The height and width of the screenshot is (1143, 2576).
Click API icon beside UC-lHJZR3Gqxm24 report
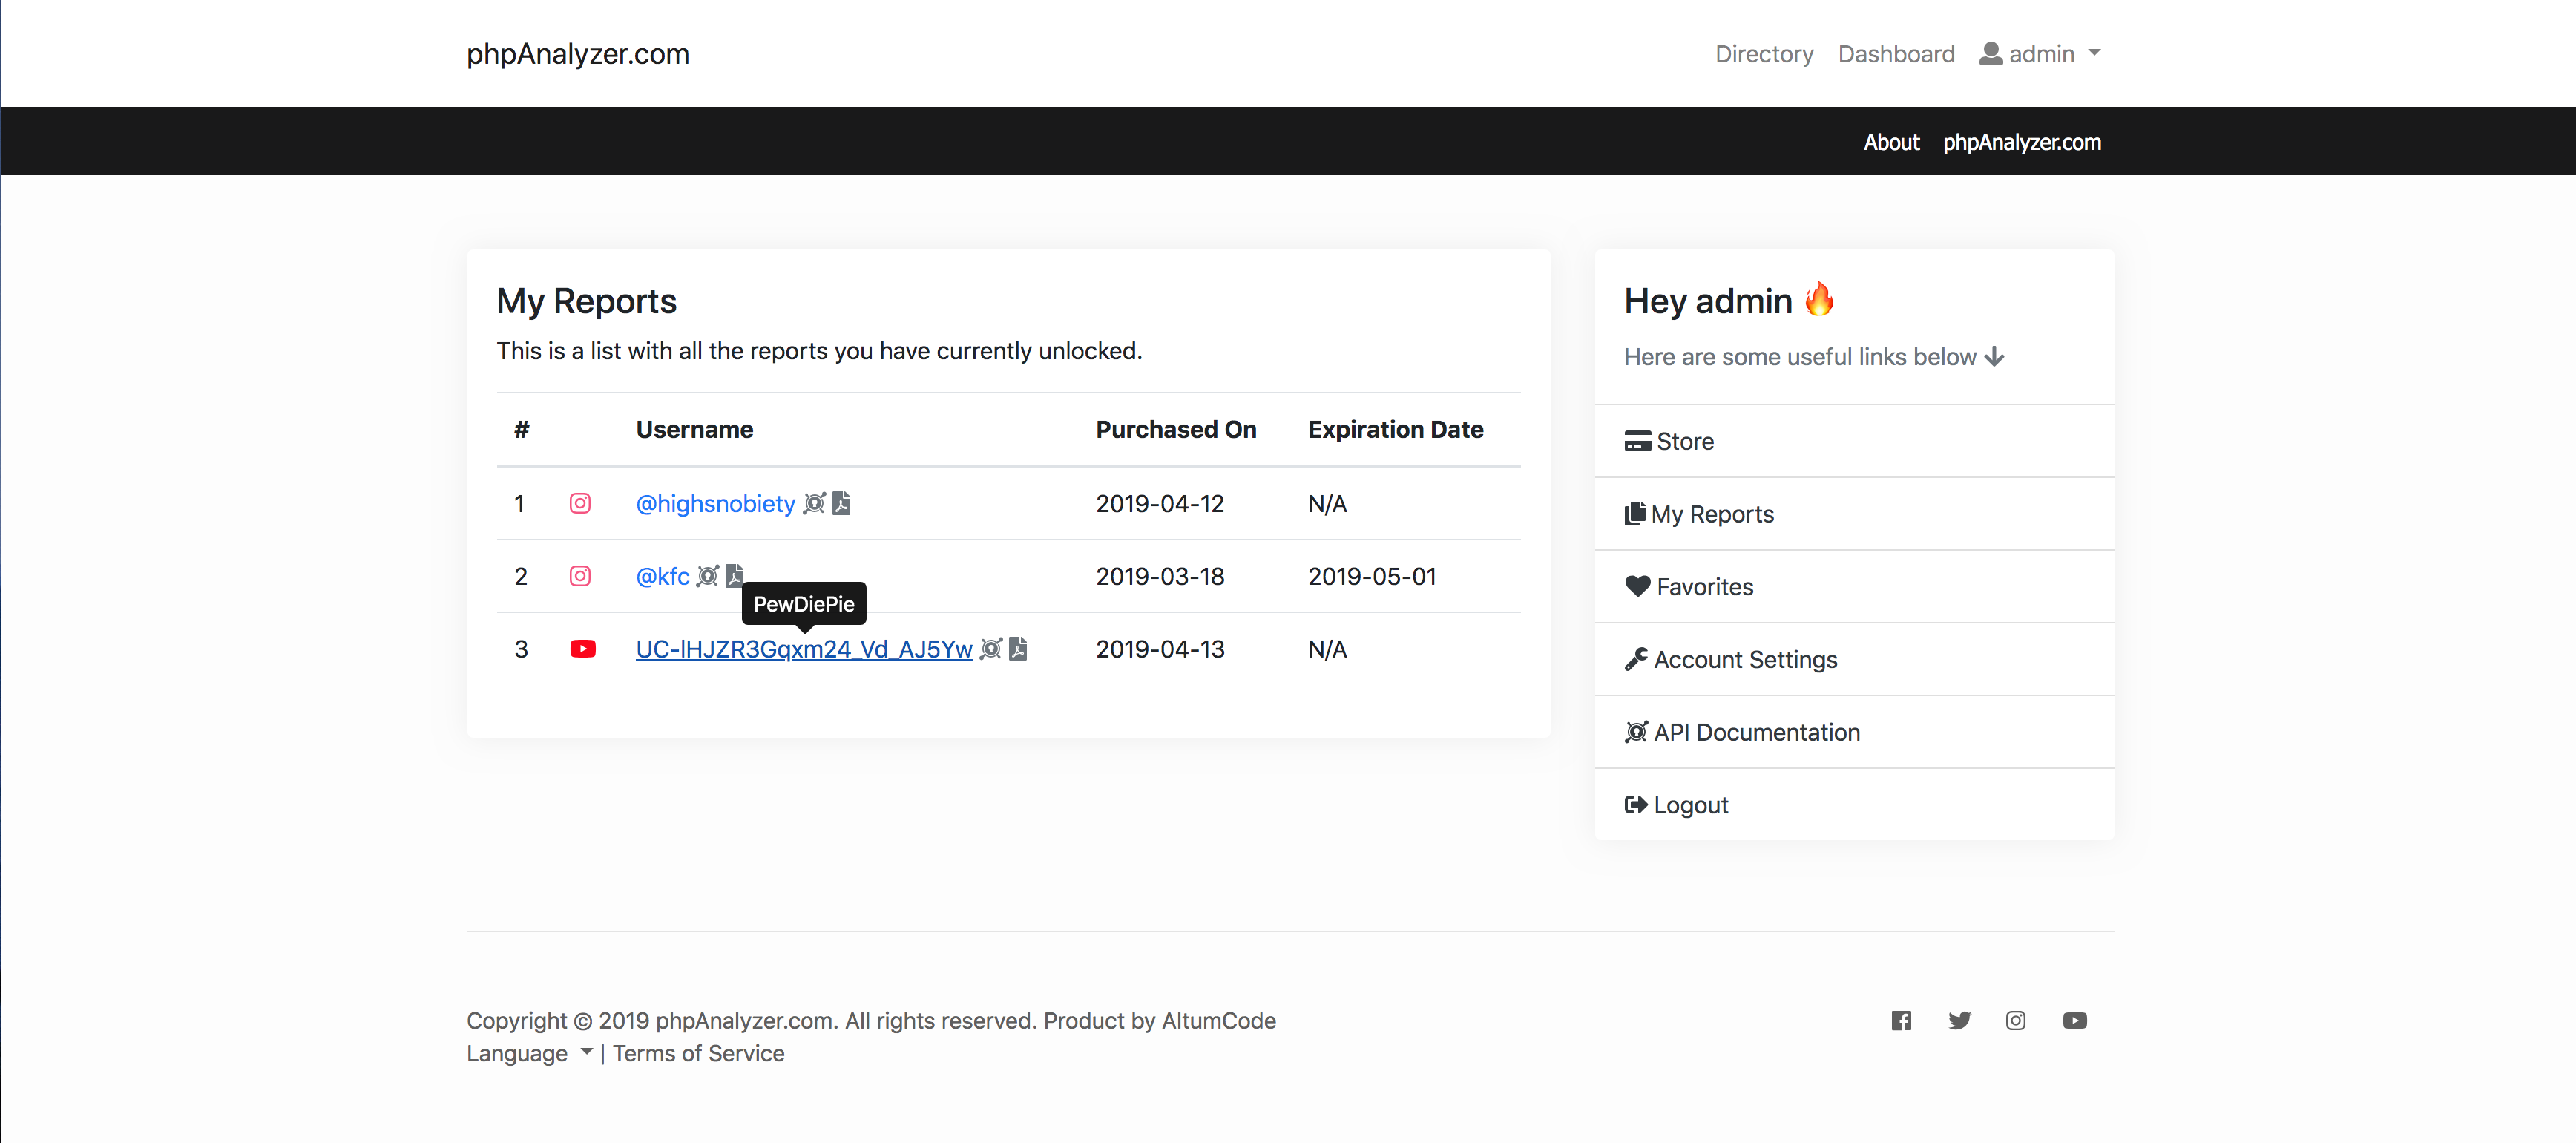point(990,649)
